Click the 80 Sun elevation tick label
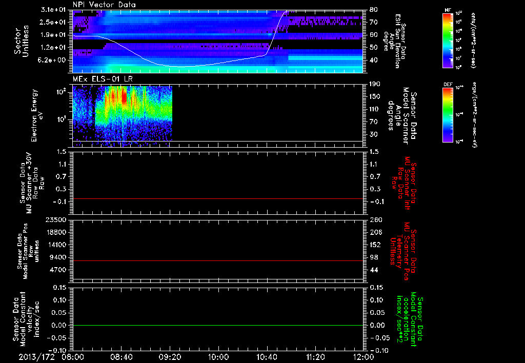 click(374, 10)
